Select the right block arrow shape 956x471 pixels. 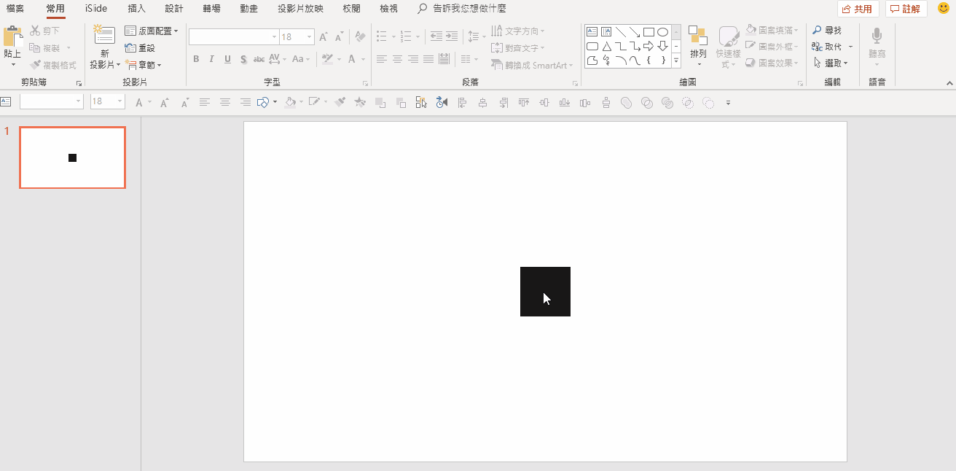point(649,46)
